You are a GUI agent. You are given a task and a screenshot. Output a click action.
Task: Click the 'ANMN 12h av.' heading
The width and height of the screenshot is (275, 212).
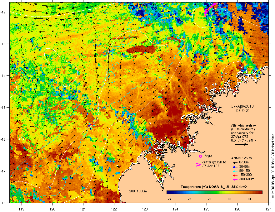[242, 158]
